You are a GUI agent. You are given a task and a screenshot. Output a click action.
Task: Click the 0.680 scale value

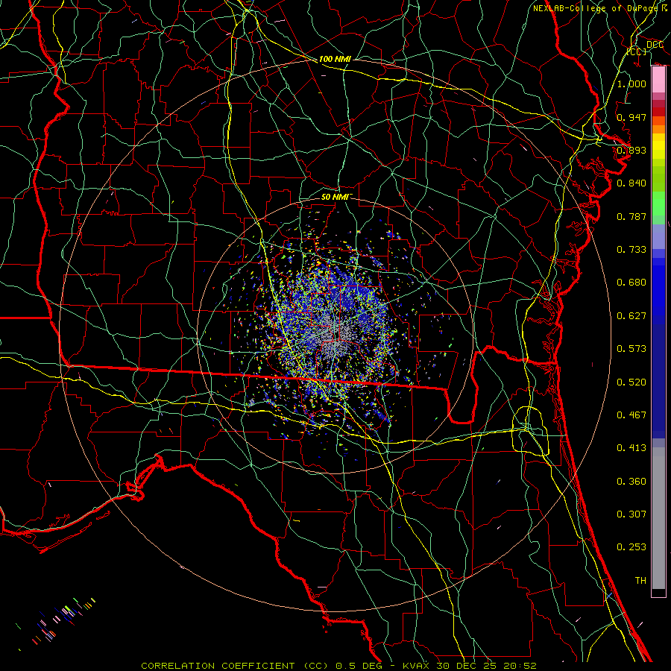pos(631,282)
